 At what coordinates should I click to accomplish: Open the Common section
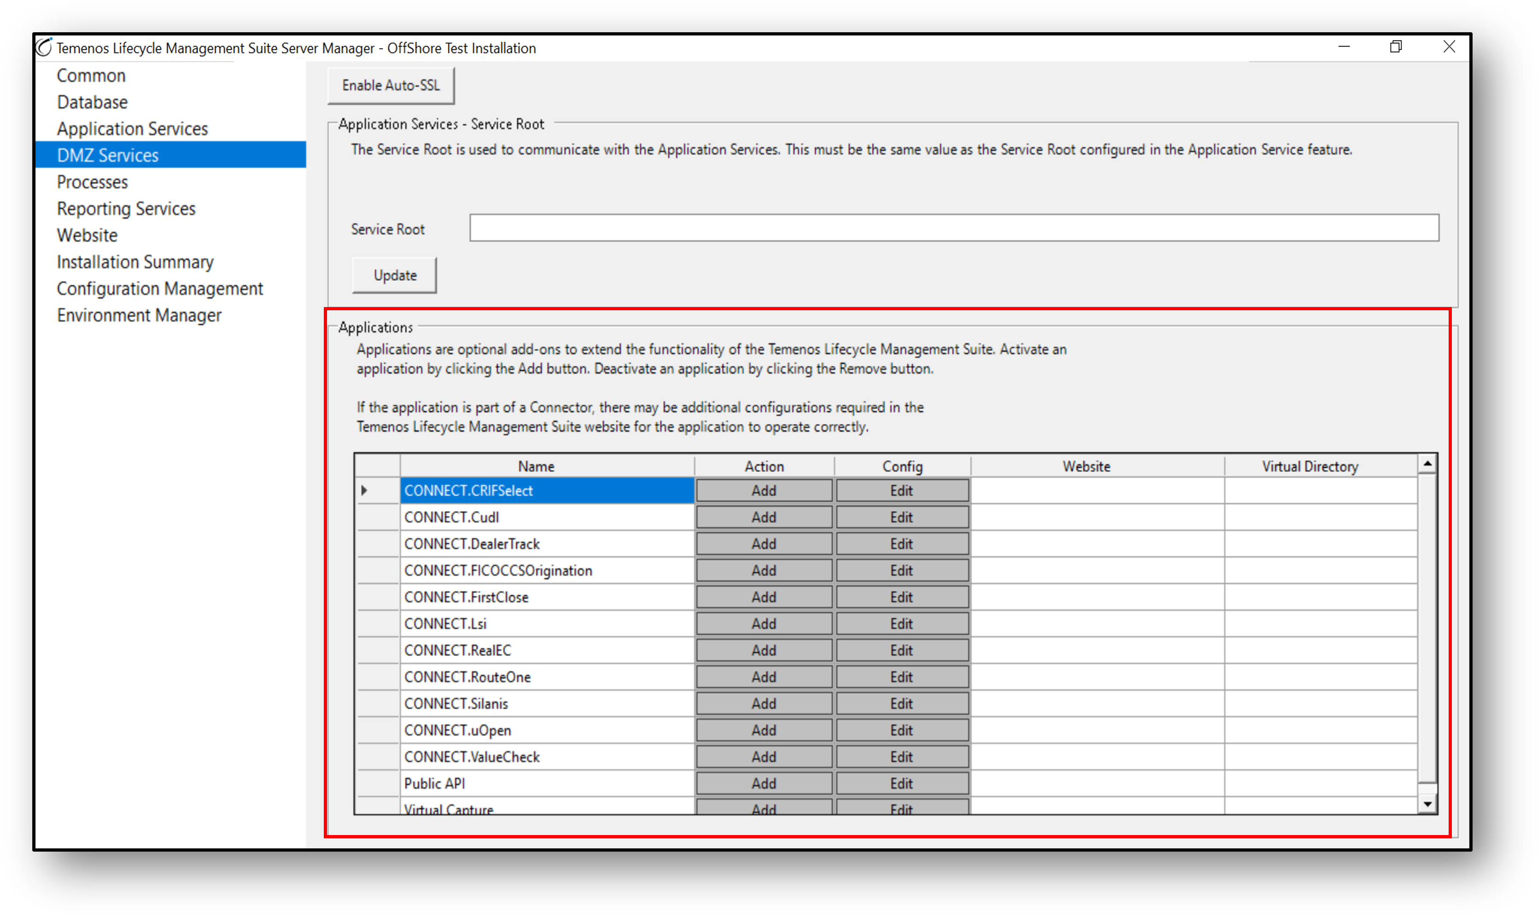(91, 75)
